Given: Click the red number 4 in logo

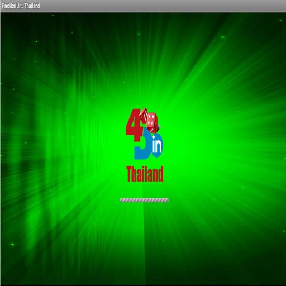Looking at the screenshot, I should 134,125.
